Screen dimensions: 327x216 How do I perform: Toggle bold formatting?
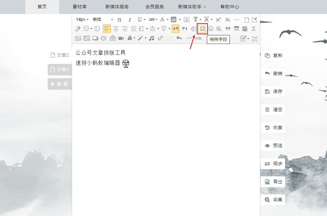click(119, 19)
